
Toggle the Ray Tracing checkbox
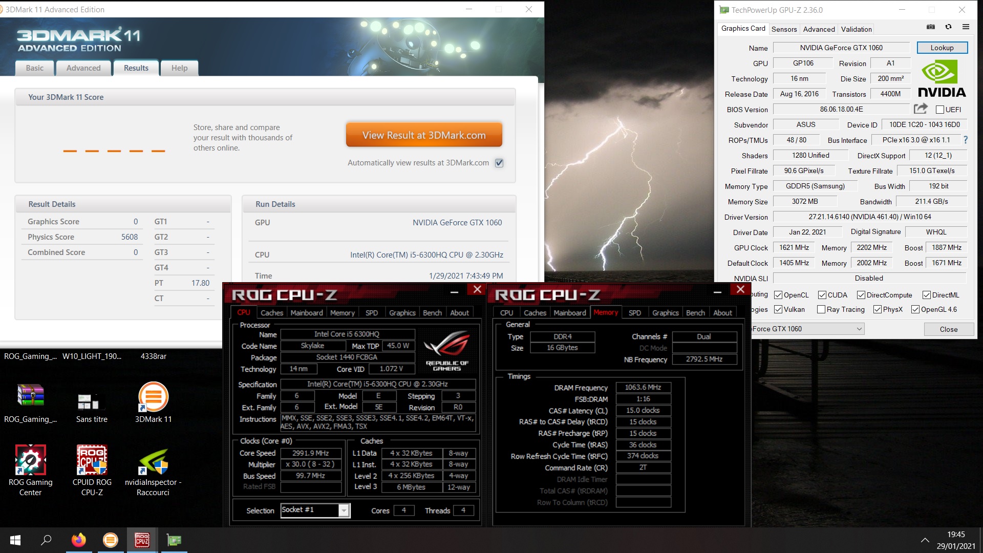click(x=821, y=309)
